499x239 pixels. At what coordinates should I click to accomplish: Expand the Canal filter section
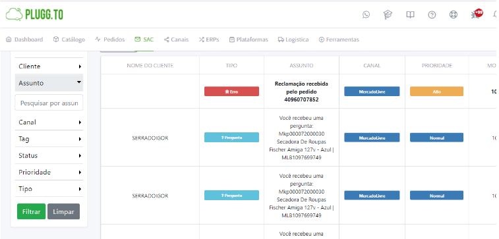click(x=49, y=122)
